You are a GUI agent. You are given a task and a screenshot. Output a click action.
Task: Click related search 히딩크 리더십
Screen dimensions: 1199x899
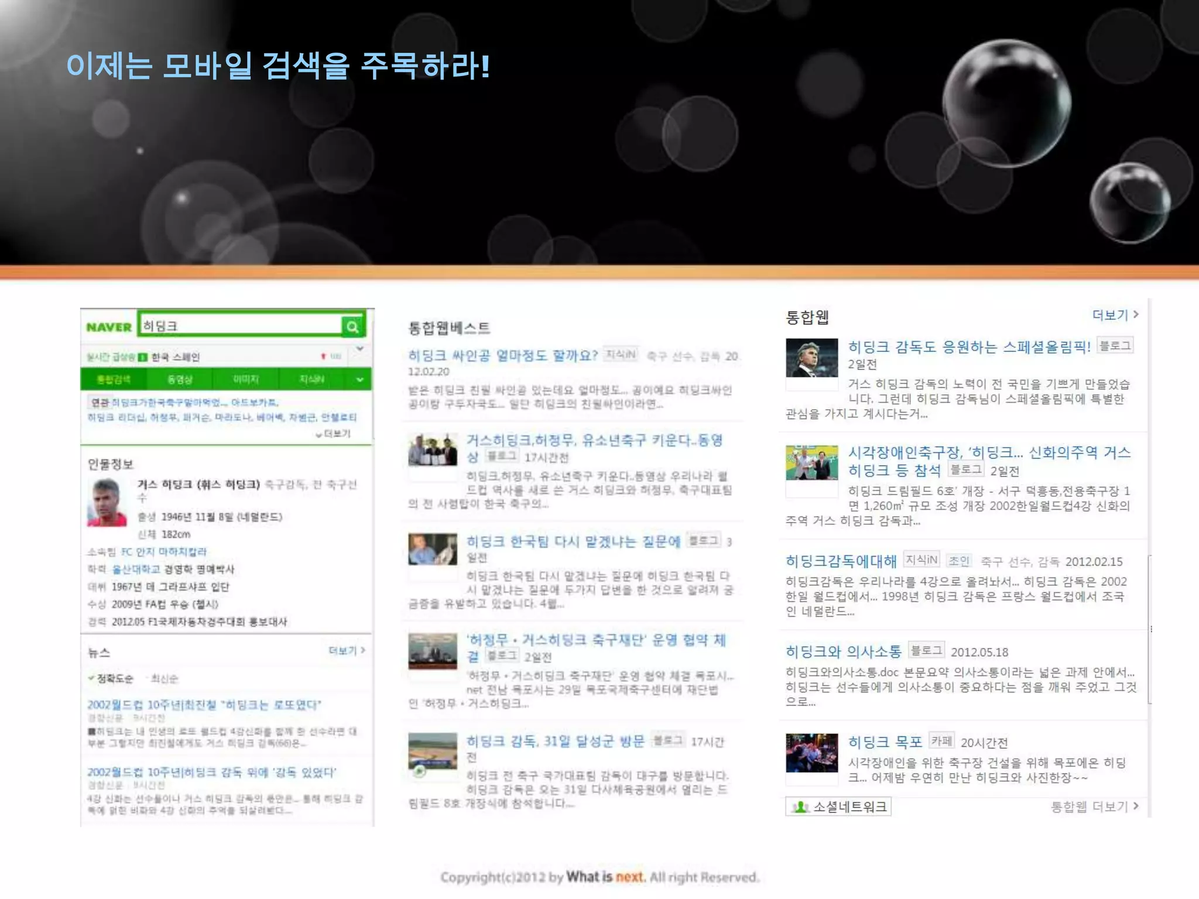coord(117,417)
